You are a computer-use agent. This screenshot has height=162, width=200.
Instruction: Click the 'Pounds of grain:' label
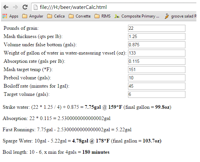21,28
